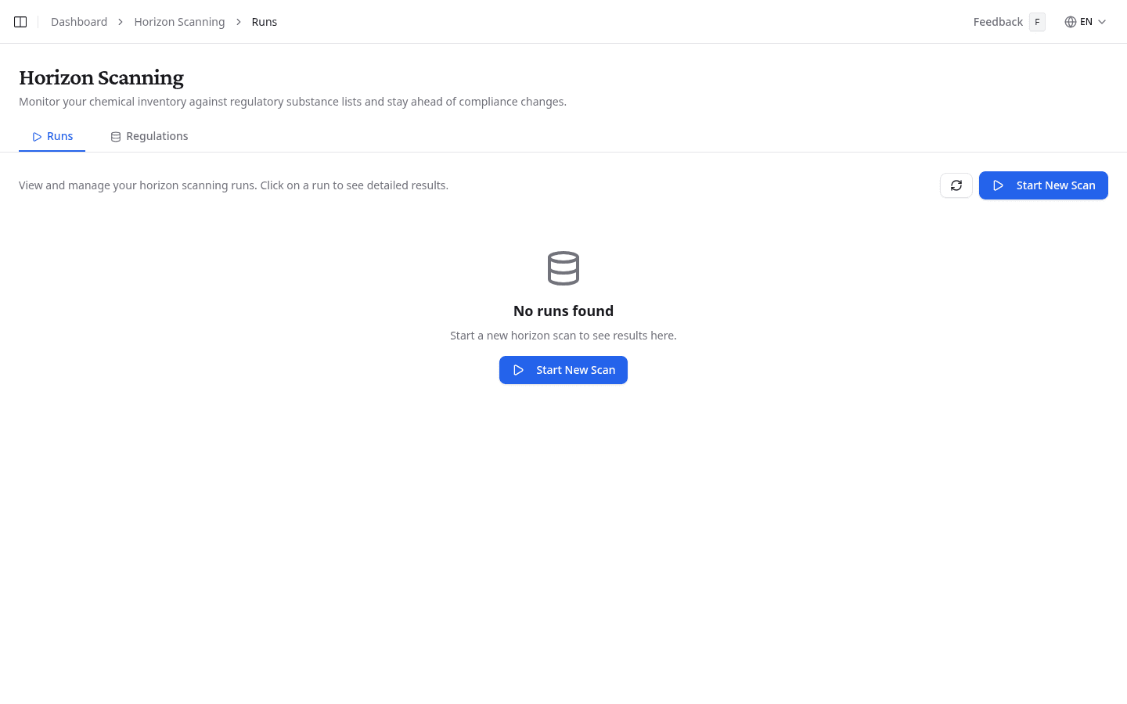Click play icon in top-right Start New Scan
The image size is (1127, 704).
[x=998, y=185]
